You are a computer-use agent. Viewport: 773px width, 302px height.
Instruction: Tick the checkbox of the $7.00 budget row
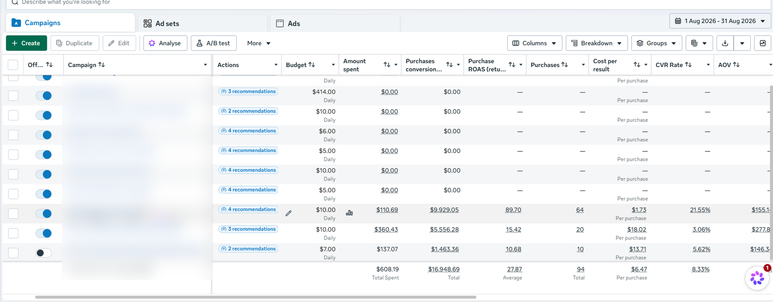pyautogui.click(x=13, y=253)
